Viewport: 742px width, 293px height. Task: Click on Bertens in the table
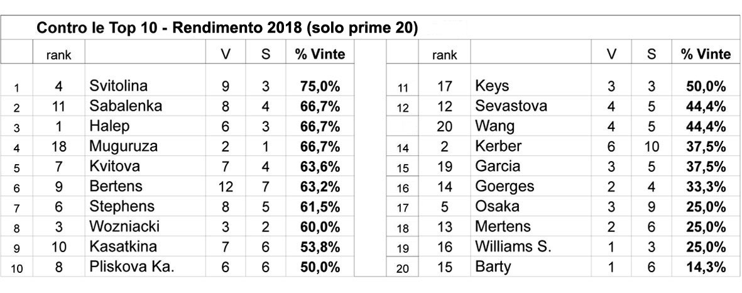click(x=116, y=187)
